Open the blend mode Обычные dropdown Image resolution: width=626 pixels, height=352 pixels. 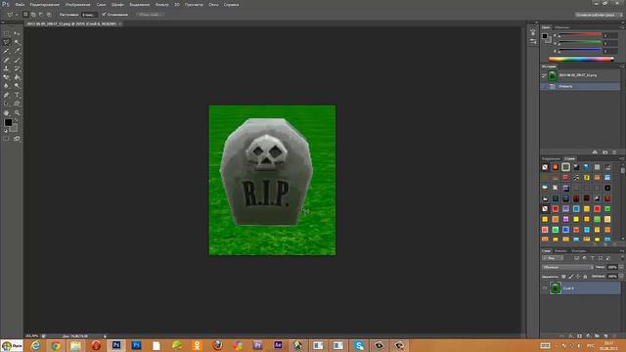point(567,267)
